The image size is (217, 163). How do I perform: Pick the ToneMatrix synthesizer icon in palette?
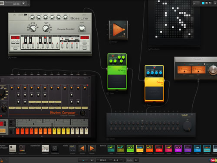[55, 148]
